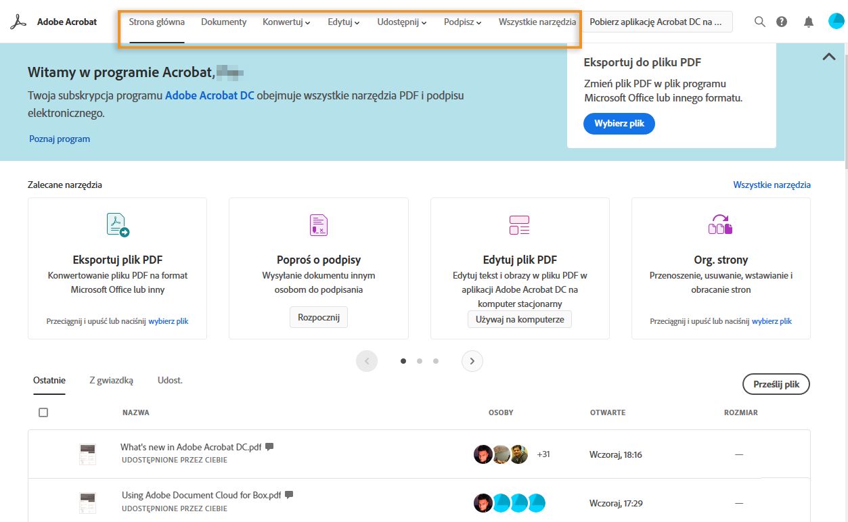
Task: Click the Używaj na komputerze button
Action: pyautogui.click(x=520, y=319)
